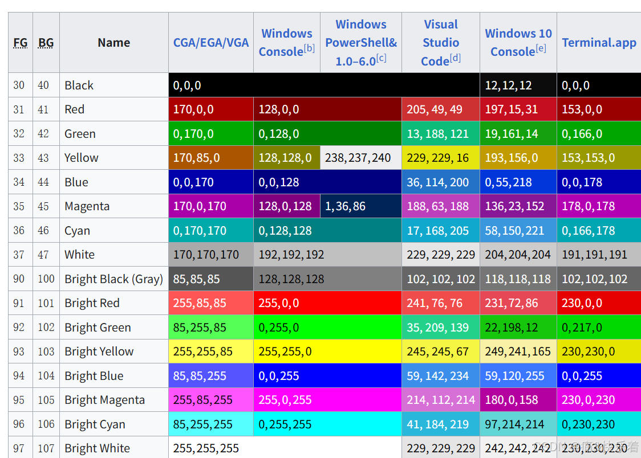Select the 85,255,255 bright cyan cell
This screenshot has height=458, width=641.
(211, 424)
